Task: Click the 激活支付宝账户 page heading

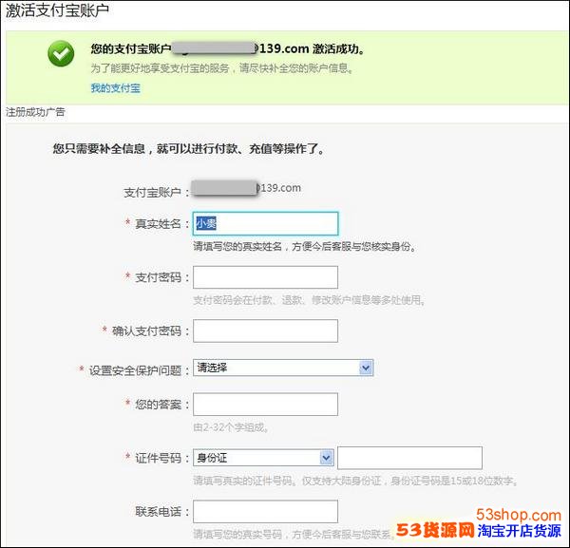Action: pyautogui.click(x=57, y=10)
